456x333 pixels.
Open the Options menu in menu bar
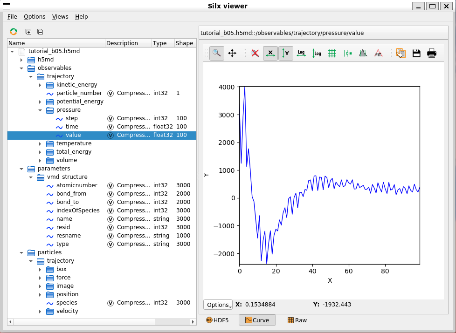(x=35, y=17)
